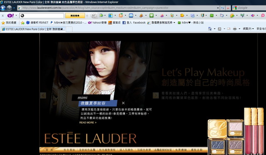Viewport: 266px width, 155px height.
Task: Open the 痞客邦 PIXNET bookmark
Action: (37, 22)
